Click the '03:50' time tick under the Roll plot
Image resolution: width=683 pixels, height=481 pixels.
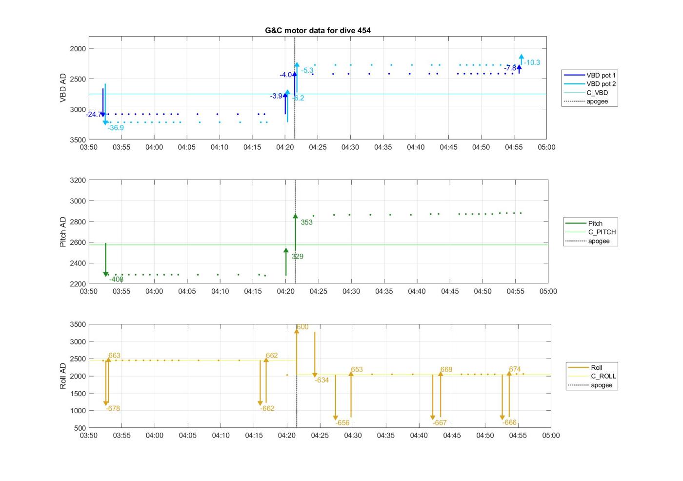(x=89, y=435)
